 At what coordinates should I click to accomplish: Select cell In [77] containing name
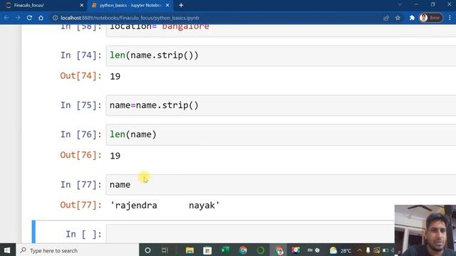click(281, 185)
